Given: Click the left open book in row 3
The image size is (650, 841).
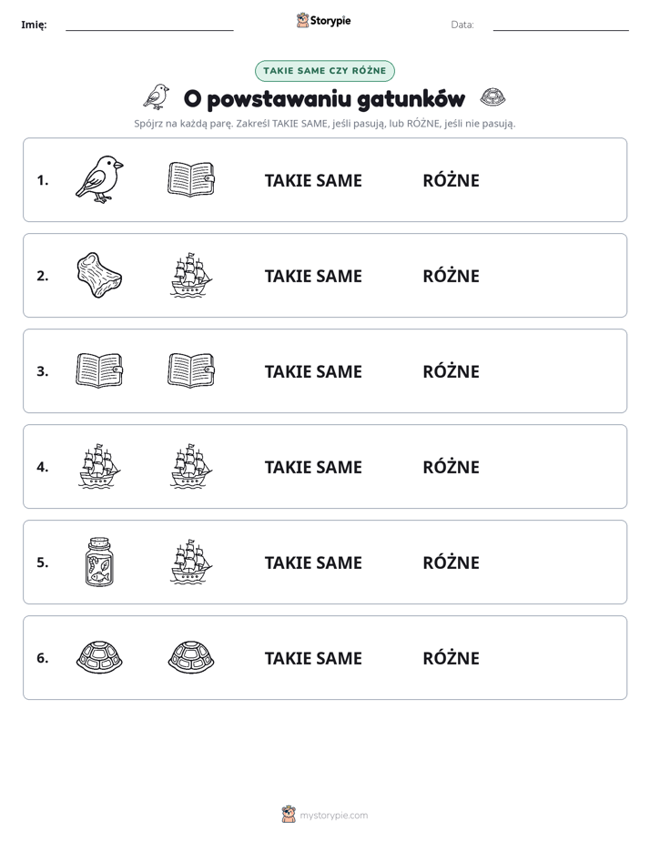Looking at the screenshot, I should [x=99, y=370].
